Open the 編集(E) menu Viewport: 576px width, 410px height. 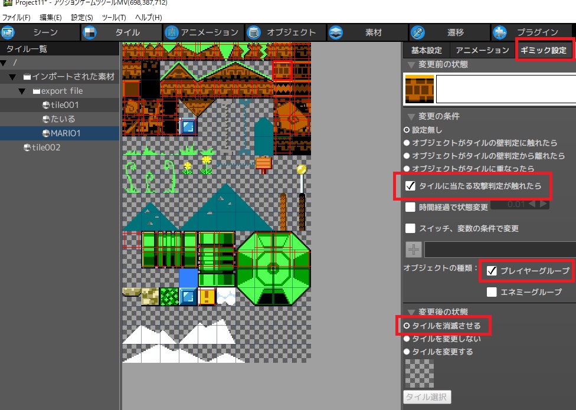coord(51,17)
